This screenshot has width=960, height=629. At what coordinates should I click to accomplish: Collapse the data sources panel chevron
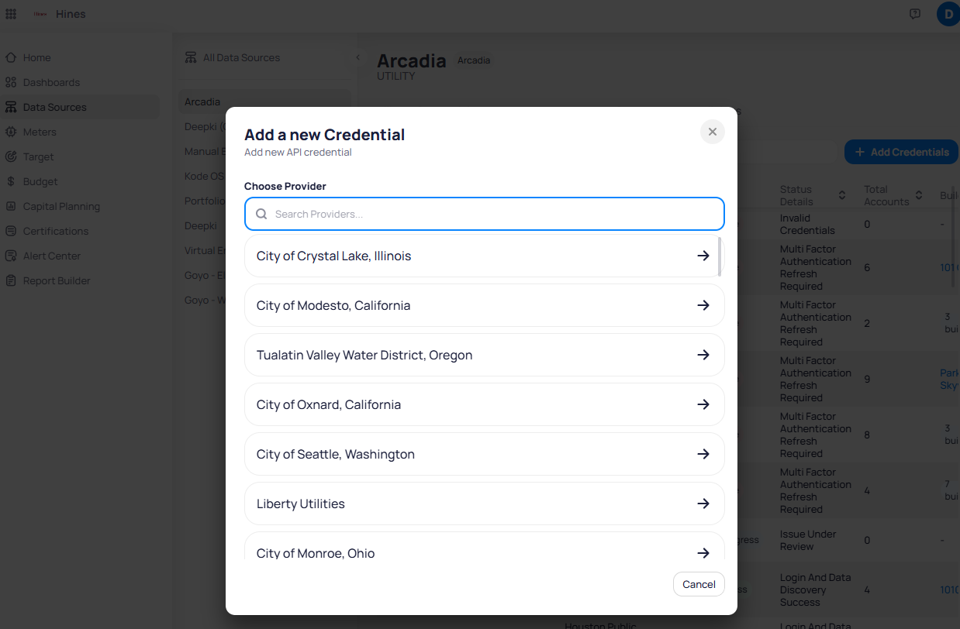[x=357, y=57]
